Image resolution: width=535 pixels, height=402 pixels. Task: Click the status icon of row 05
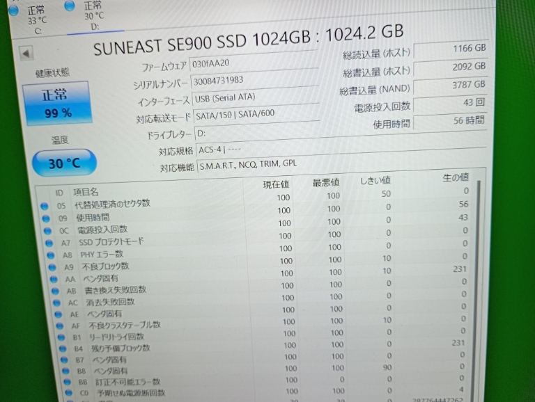pyautogui.click(x=45, y=206)
